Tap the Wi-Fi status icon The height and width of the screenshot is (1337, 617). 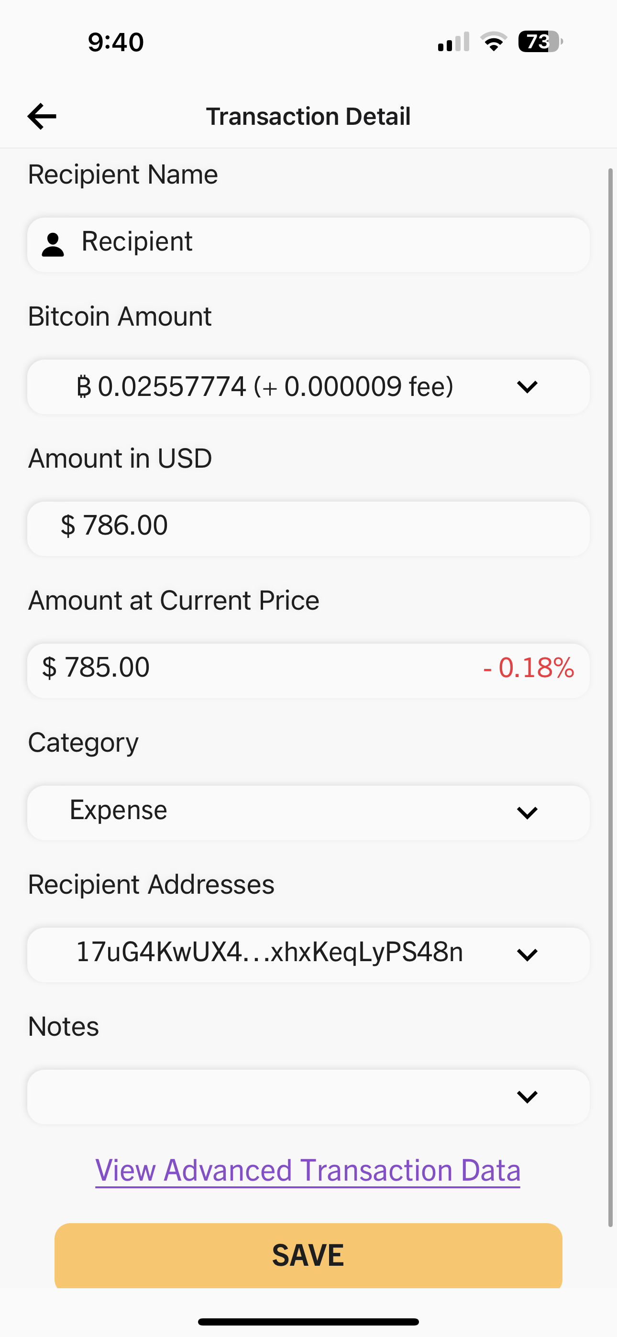494,42
